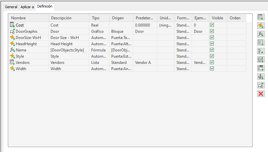
Task: Open the Aplicar a tab
Action: 27,7
